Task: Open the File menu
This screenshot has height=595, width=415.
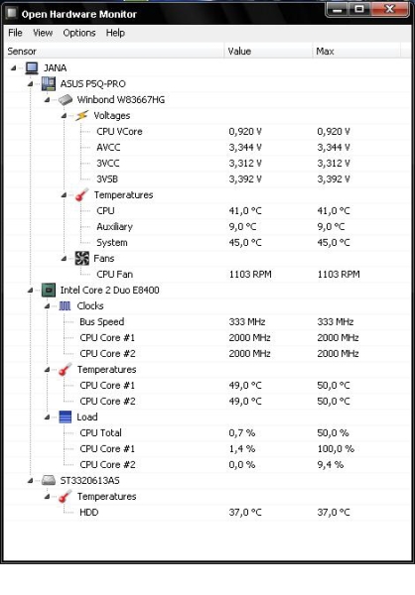Action: coord(15,33)
